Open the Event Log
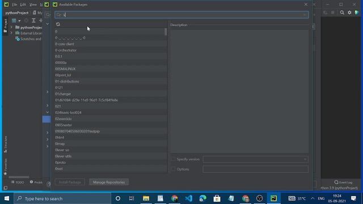 (x=343, y=182)
